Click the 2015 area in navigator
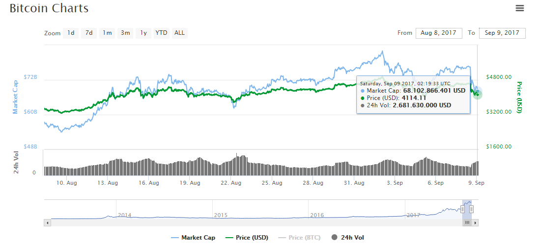 pyautogui.click(x=221, y=215)
